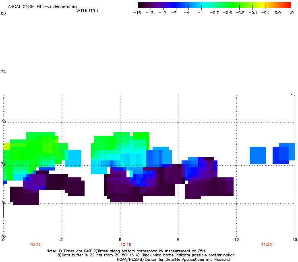The image size is (298, 262).
Task: Click the color bar label '-0.5'
Action: click(240, 13)
